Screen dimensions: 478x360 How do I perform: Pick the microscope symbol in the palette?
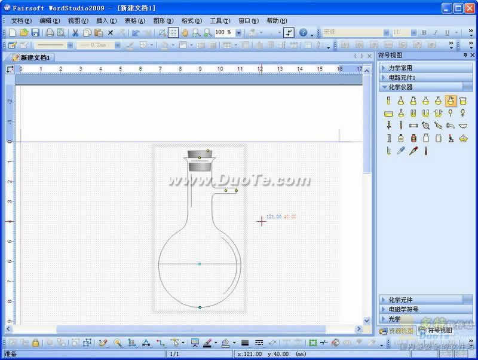coord(451,138)
